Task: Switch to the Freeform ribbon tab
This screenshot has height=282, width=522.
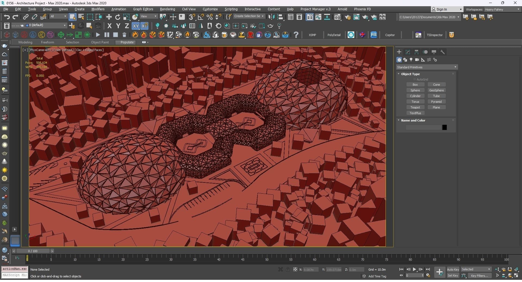Action: [47, 42]
